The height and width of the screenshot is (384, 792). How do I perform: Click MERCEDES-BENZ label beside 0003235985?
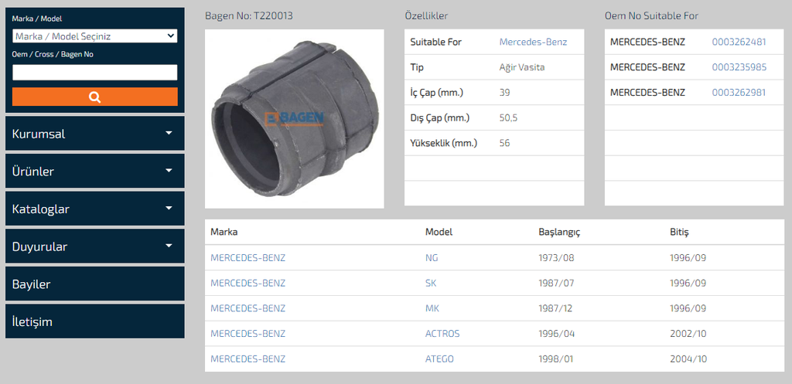click(647, 67)
